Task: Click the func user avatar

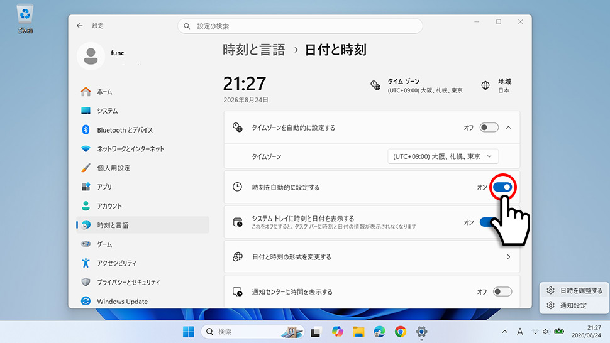Action: 91,56
